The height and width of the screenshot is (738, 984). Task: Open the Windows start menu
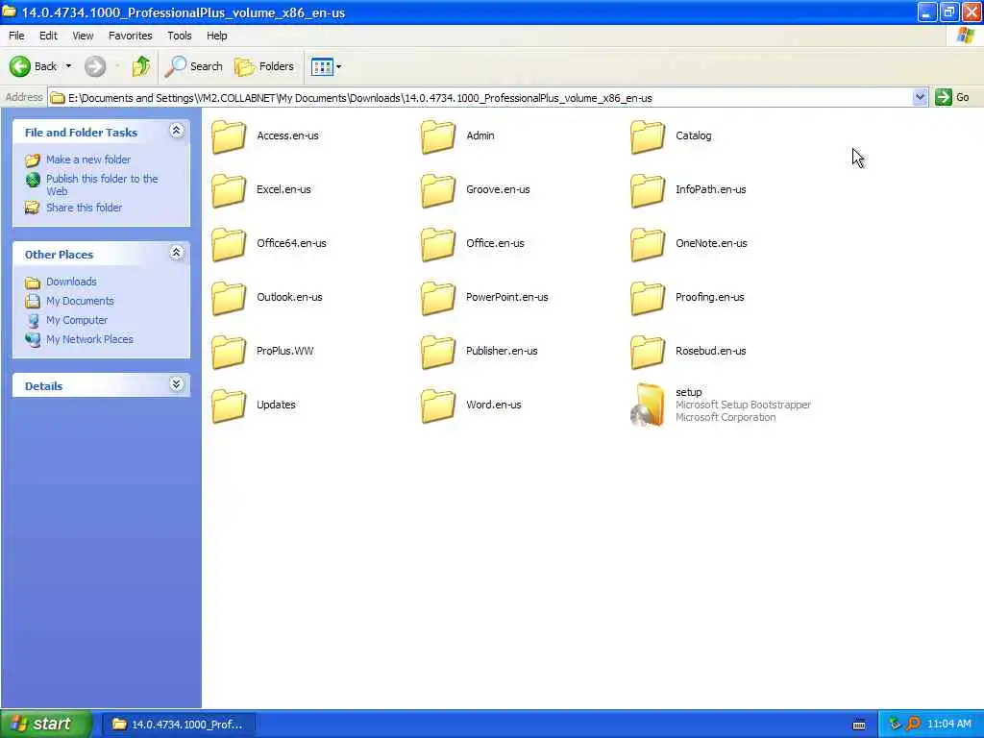(x=46, y=724)
